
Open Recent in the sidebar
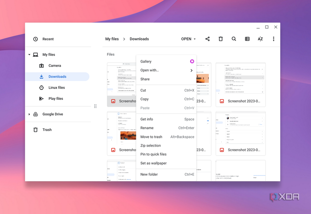pos(48,39)
